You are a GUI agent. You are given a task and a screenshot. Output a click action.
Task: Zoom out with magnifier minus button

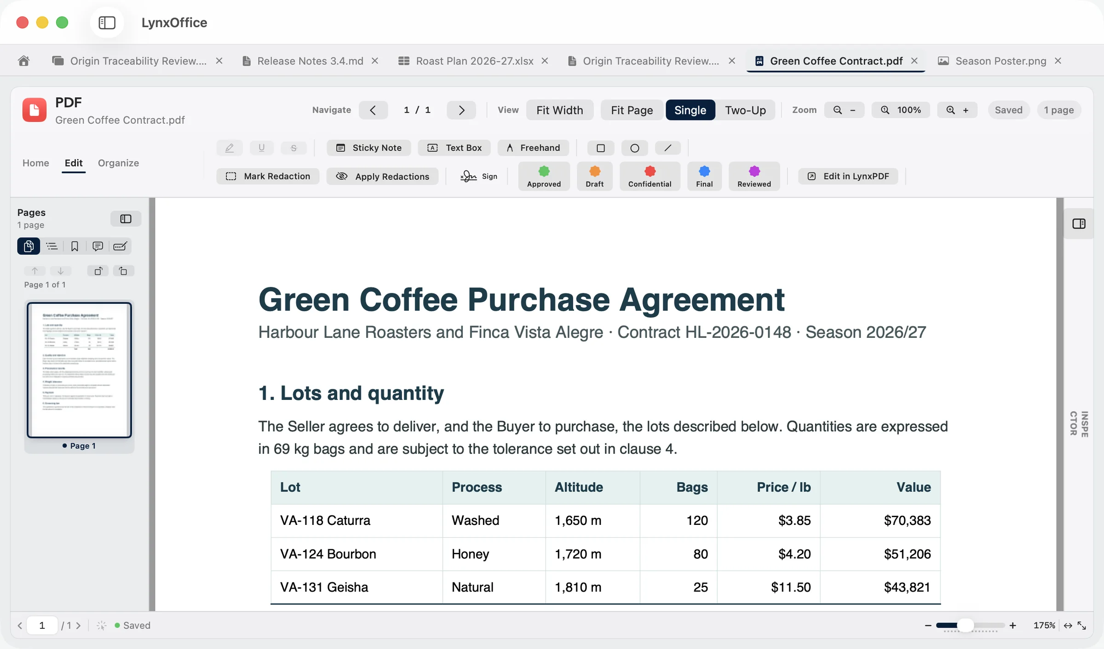click(x=845, y=110)
